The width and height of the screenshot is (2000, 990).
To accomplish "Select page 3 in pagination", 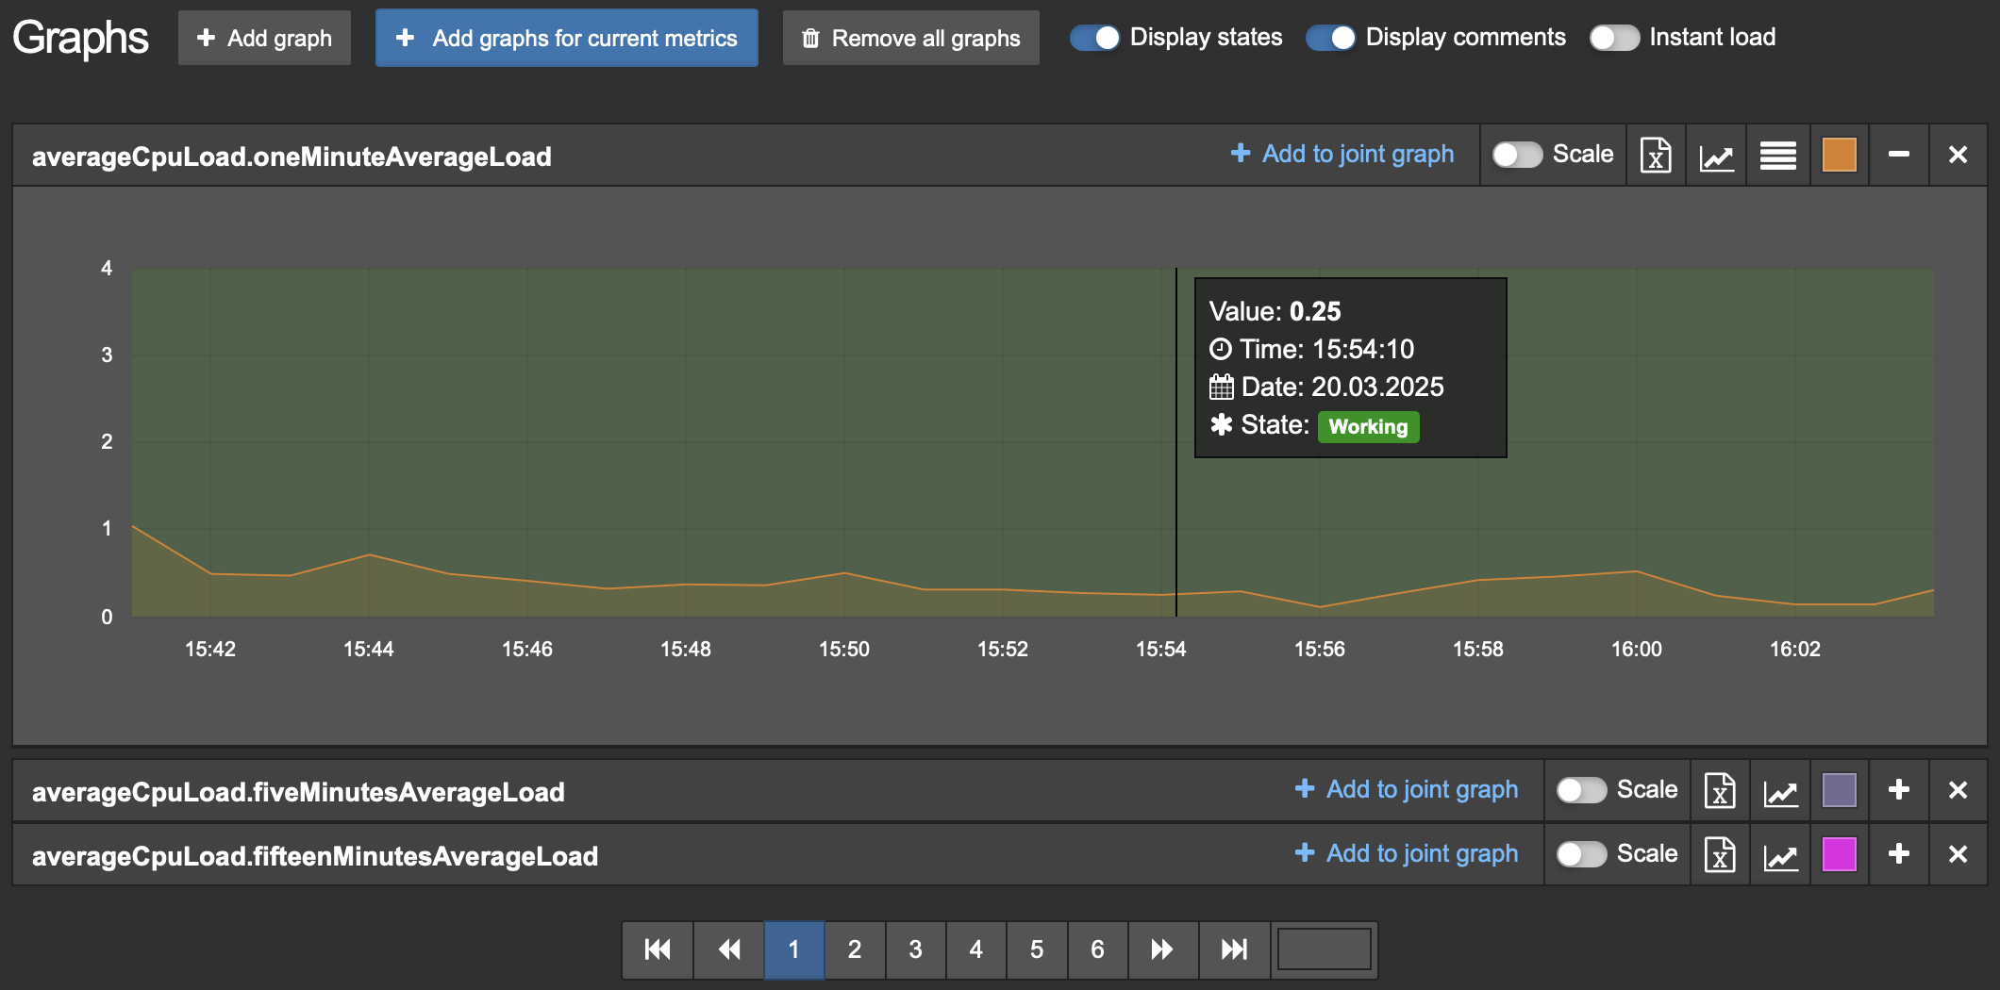I will click(x=915, y=949).
